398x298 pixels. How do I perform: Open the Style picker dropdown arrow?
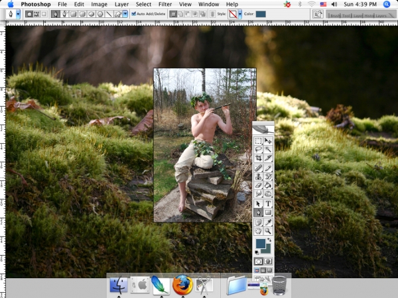(x=239, y=14)
